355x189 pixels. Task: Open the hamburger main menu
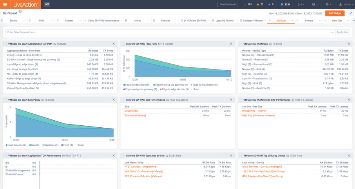5,4
